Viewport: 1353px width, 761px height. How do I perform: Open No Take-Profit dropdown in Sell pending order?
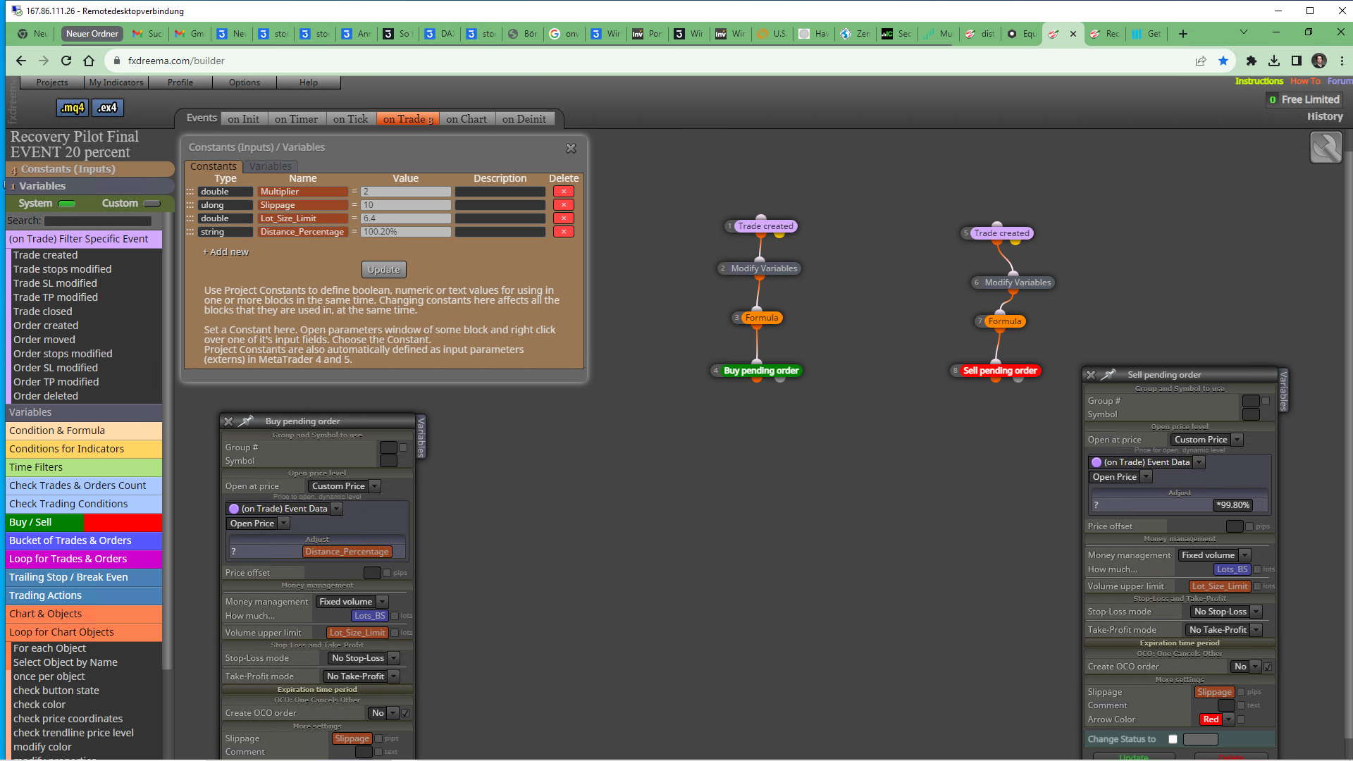pos(1223,630)
